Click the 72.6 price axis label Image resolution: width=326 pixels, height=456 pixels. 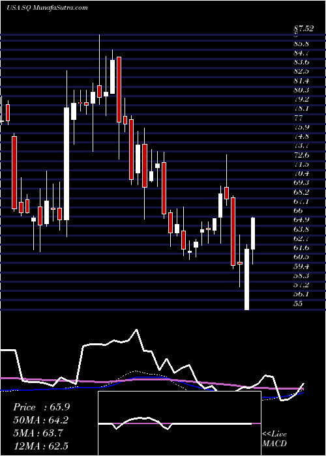[302, 155]
